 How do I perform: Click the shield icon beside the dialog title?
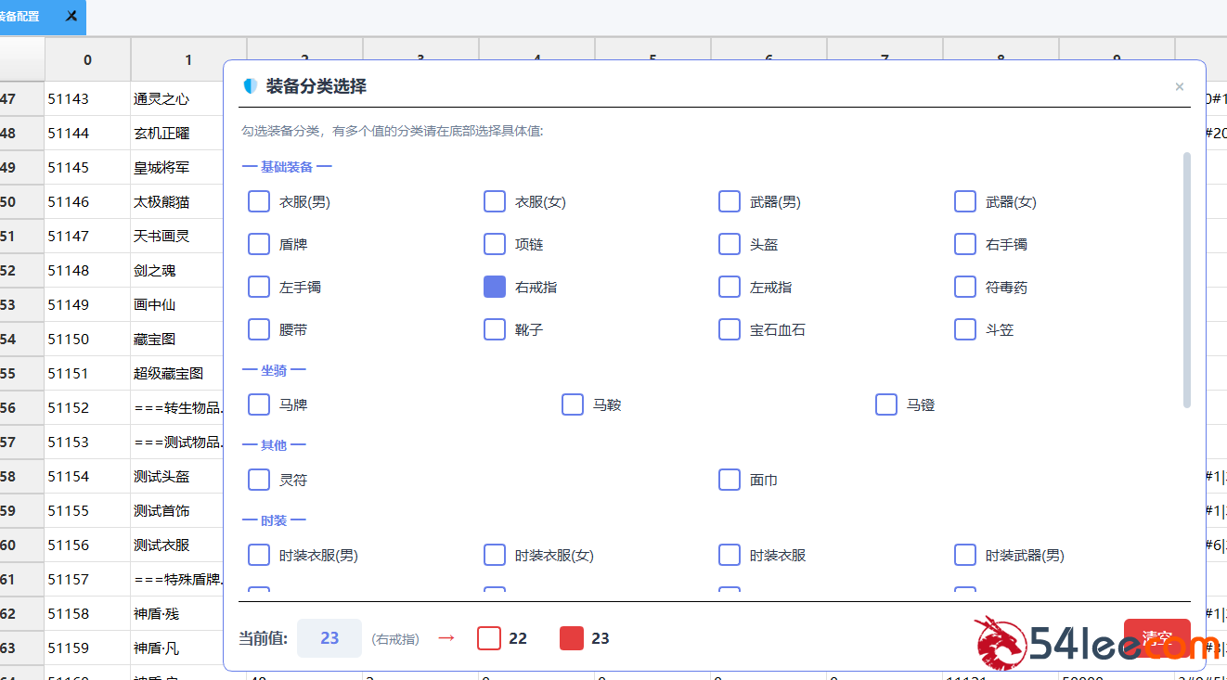pyautogui.click(x=250, y=86)
